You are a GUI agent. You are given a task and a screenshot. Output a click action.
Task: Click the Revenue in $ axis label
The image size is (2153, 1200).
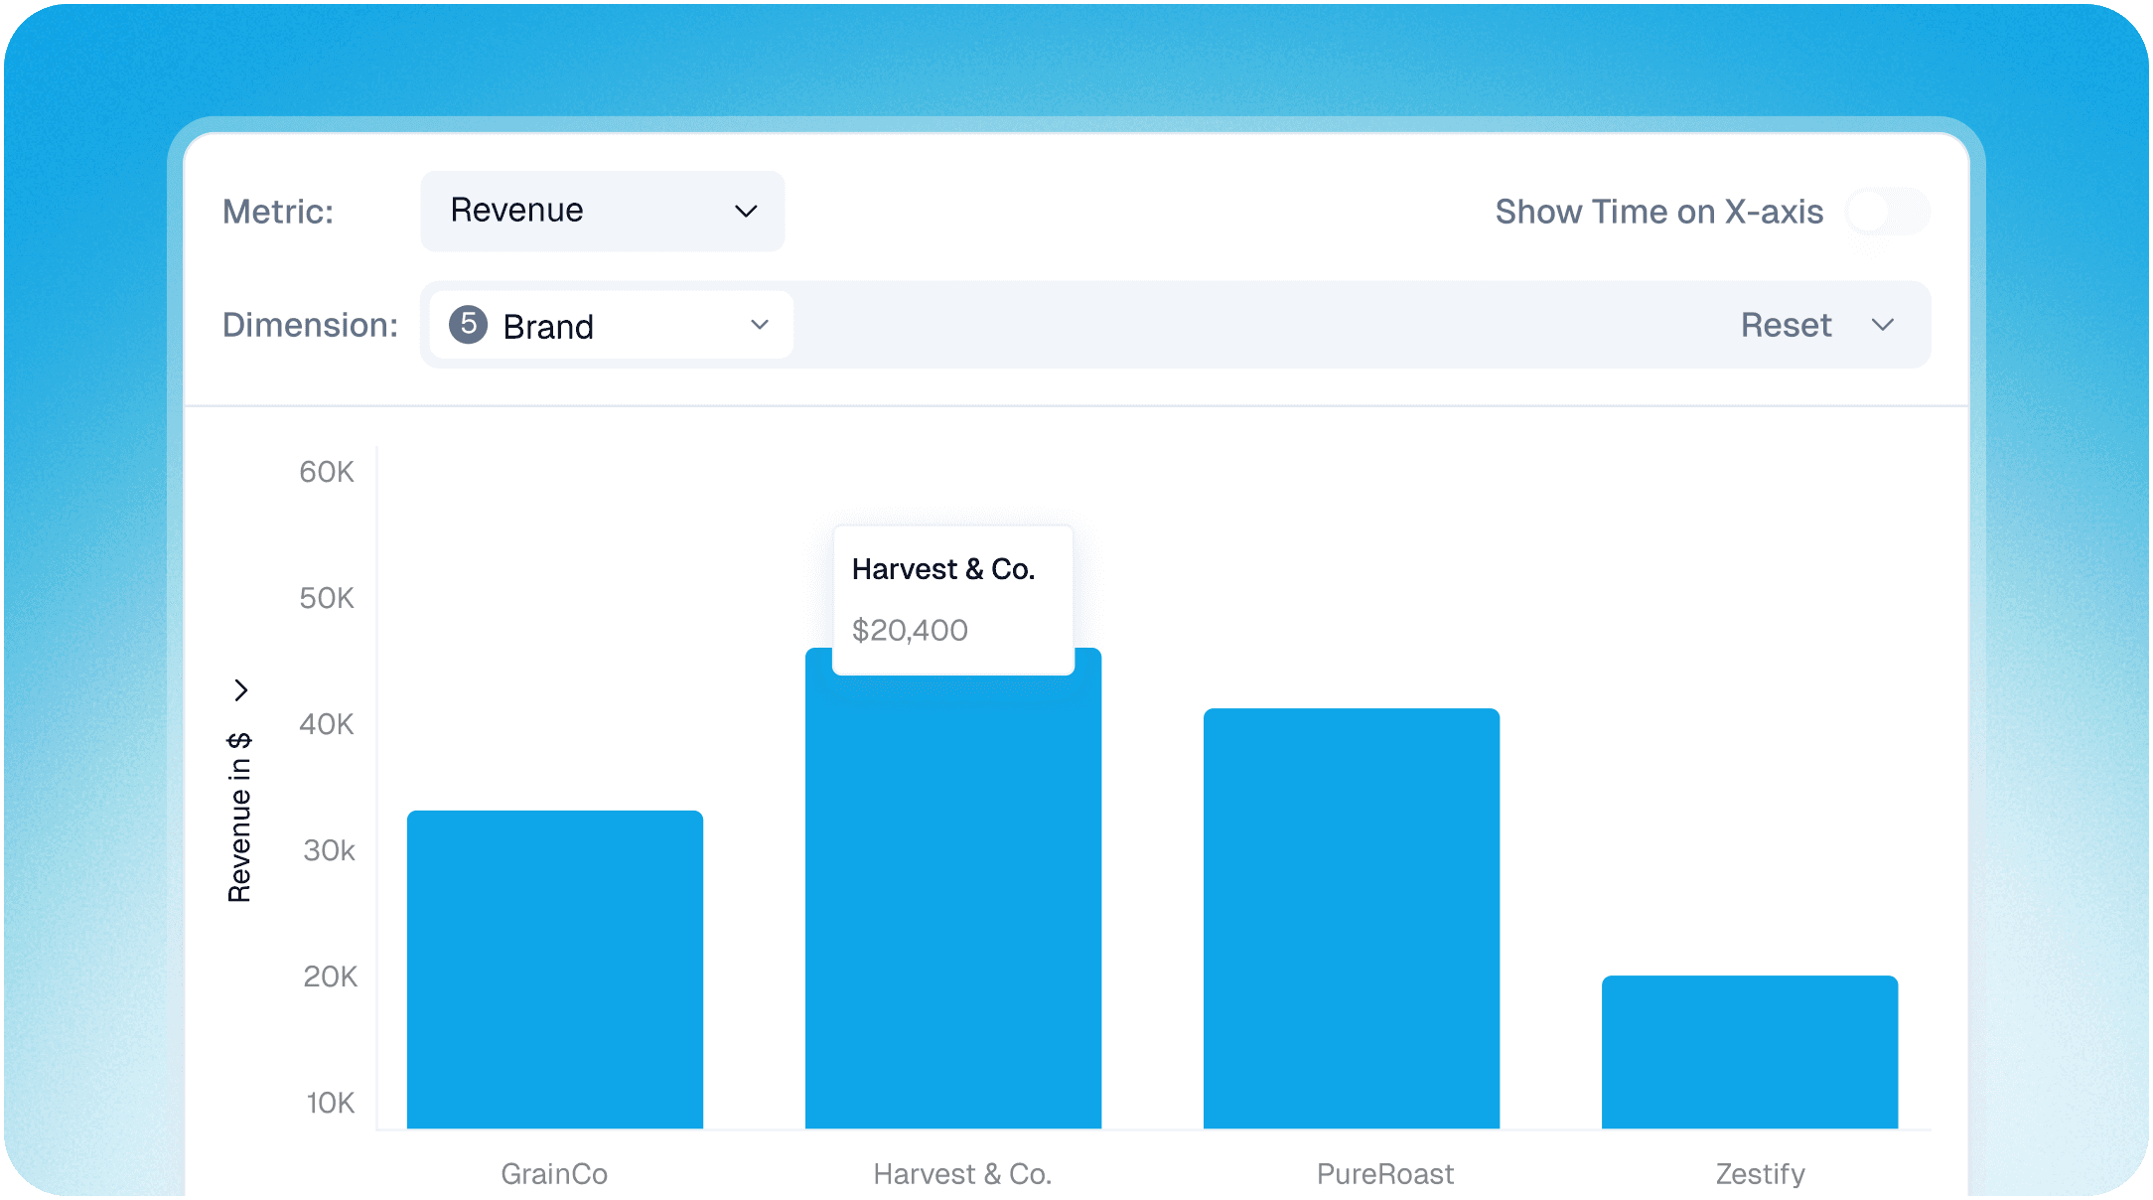pyautogui.click(x=239, y=818)
